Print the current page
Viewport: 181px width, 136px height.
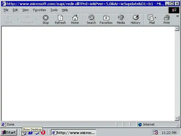(x=167, y=20)
